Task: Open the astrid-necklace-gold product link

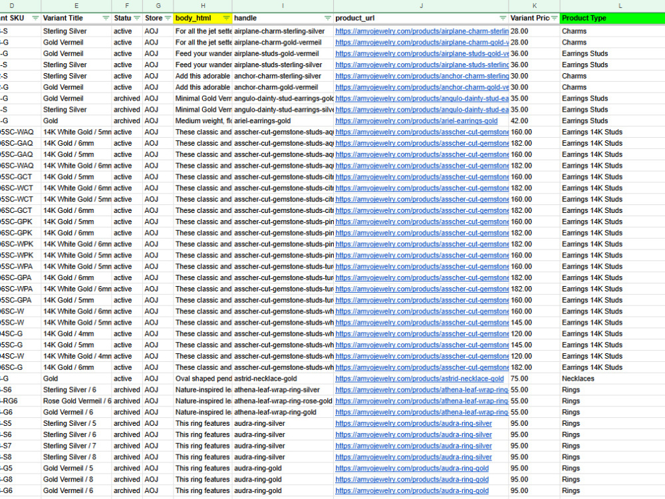Action: click(x=419, y=379)
